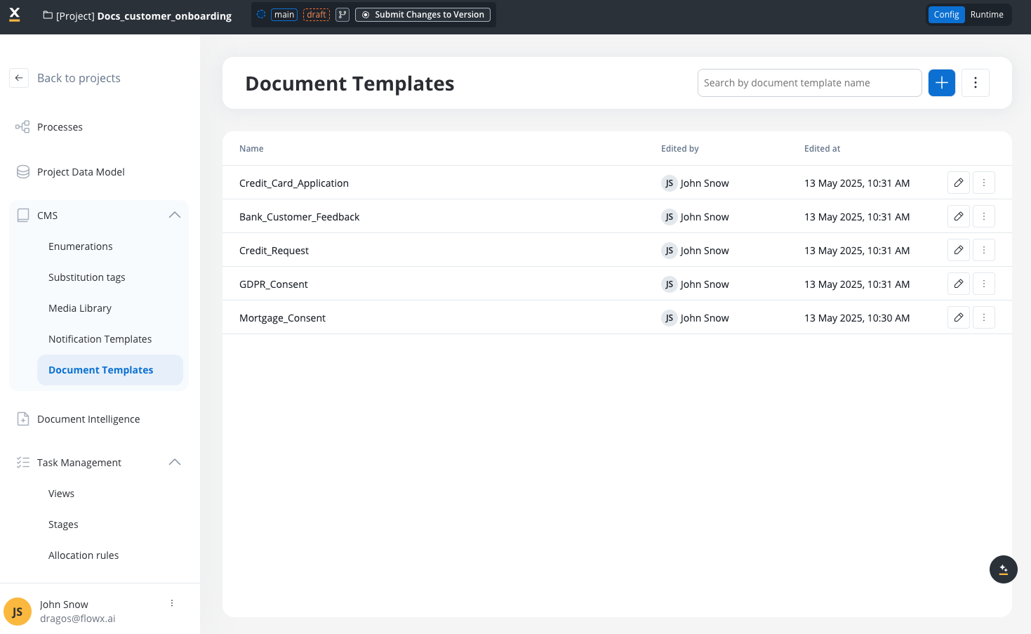Edit Mortgage_Consent with pencil icon
1031x634 pixels.
[959, 317]
